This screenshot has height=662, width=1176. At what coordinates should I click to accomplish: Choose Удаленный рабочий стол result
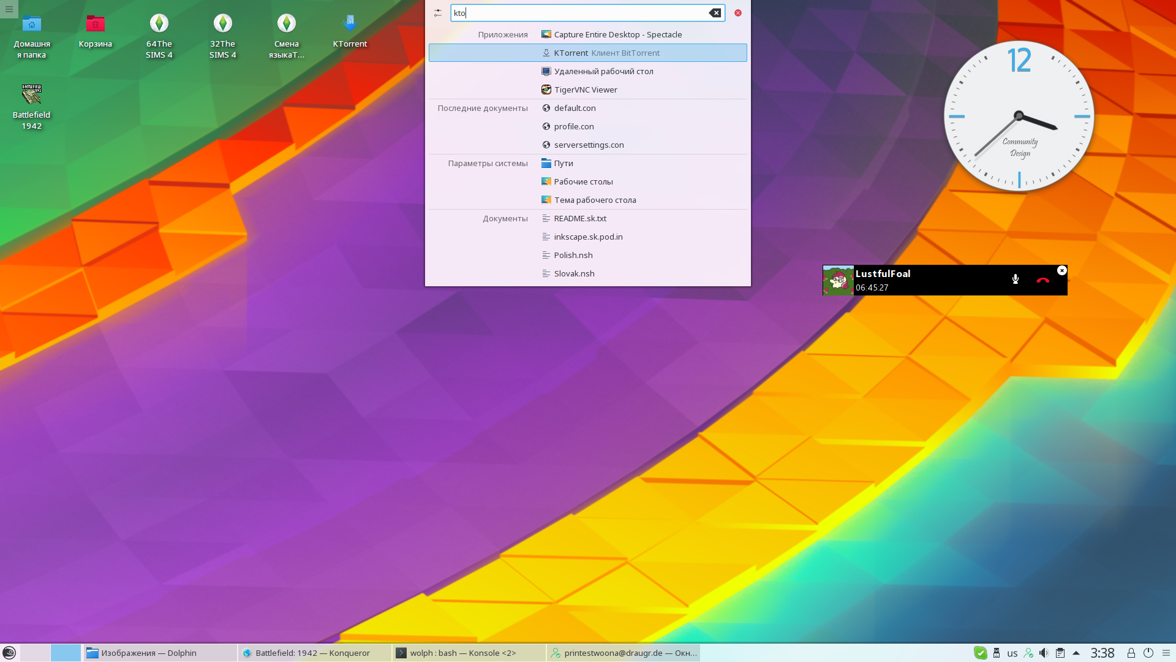pos(588,71)
